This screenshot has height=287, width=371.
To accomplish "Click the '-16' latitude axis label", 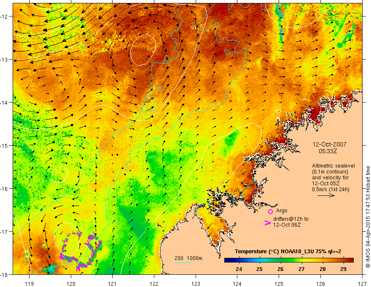I will pos(5,189).
